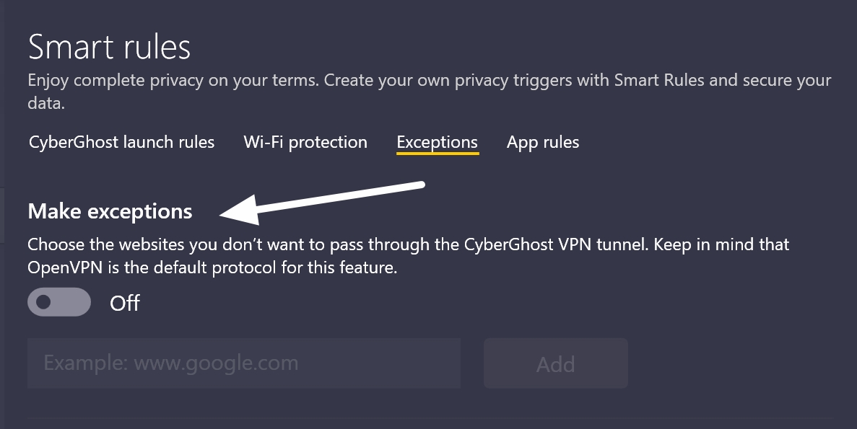Screen dimensions: 857x429
Task: Select the Exceptions tab
Action: coord(437,142)
